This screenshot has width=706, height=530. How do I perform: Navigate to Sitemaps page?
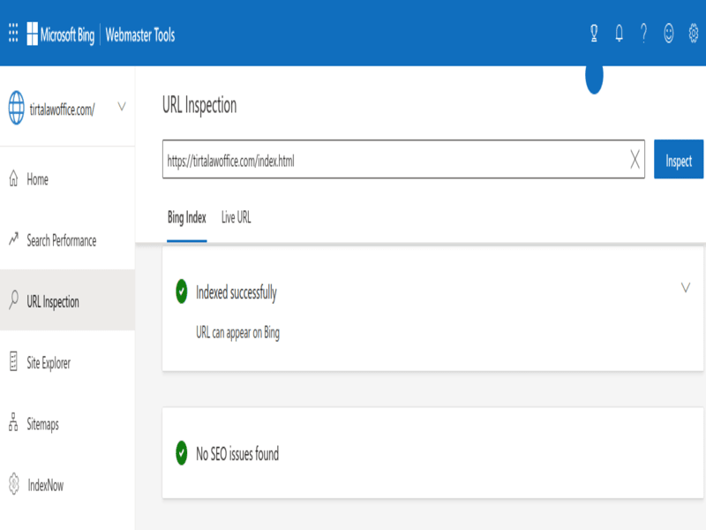point(42,424)
